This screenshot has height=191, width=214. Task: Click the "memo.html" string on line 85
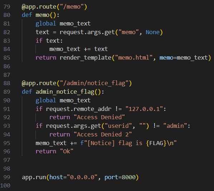click(133, 58)
